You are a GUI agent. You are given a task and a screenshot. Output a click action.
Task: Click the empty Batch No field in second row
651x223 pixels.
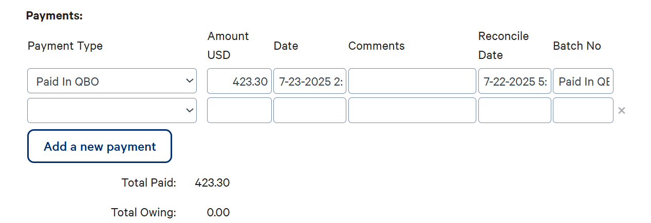tap(583, 110)
